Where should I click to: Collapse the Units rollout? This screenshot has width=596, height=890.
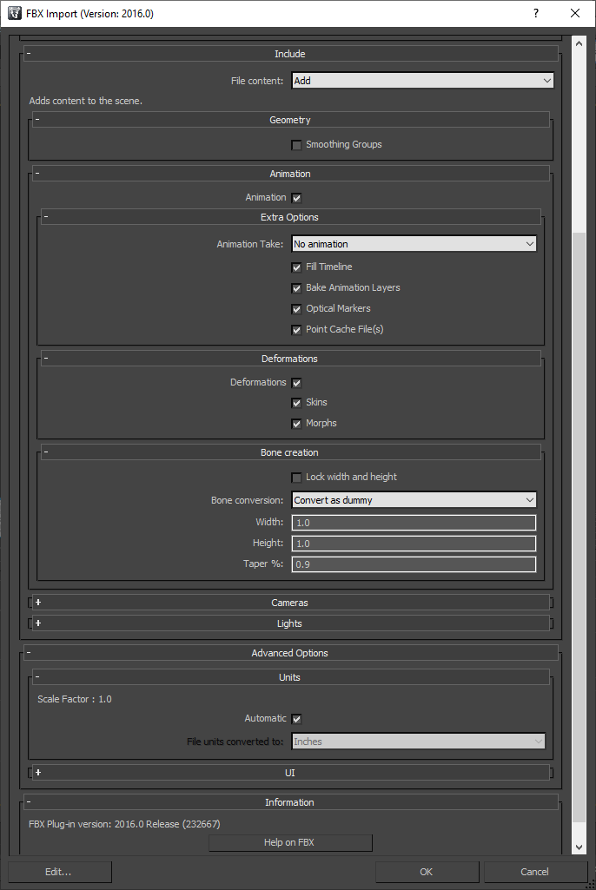290,677
